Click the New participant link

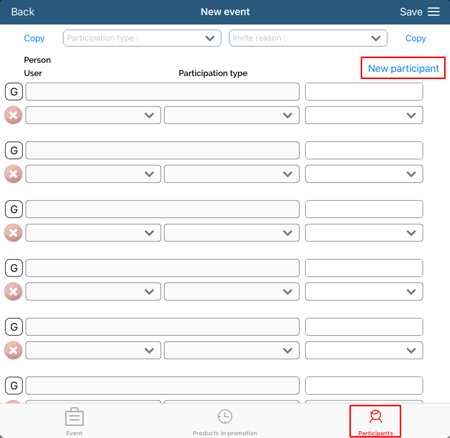pyautogui.click(x=403, y=68)
